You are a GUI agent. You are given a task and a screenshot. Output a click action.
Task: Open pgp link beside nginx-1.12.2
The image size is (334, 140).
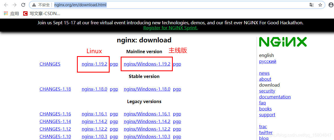[114, 129]
